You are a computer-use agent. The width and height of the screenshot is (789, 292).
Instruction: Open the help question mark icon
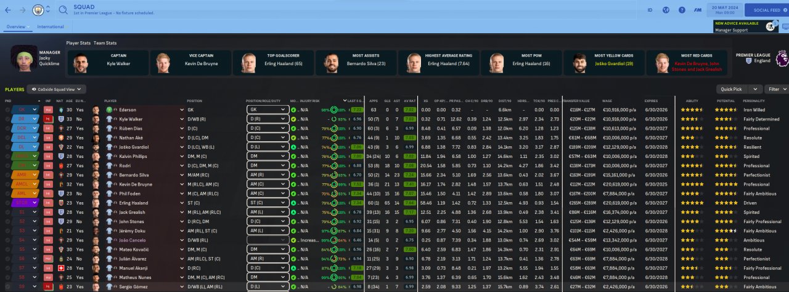(682, 10)
